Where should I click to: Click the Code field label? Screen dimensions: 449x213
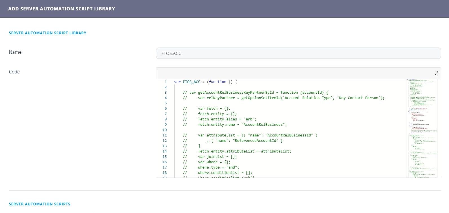pos(14,72)
